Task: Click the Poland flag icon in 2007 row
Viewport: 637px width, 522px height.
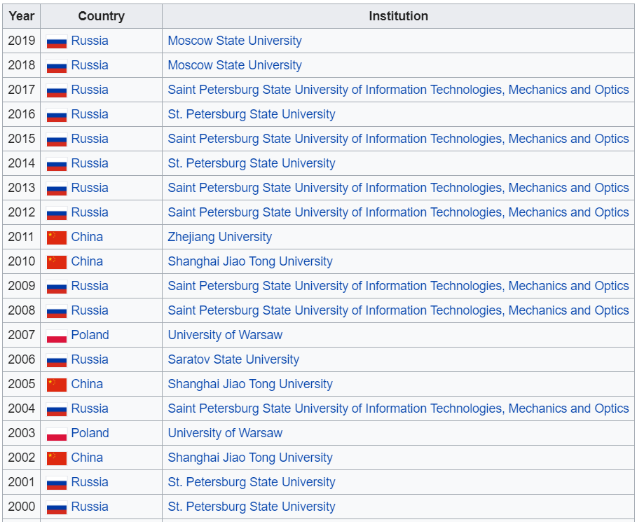Action: (x=57, y=336)
